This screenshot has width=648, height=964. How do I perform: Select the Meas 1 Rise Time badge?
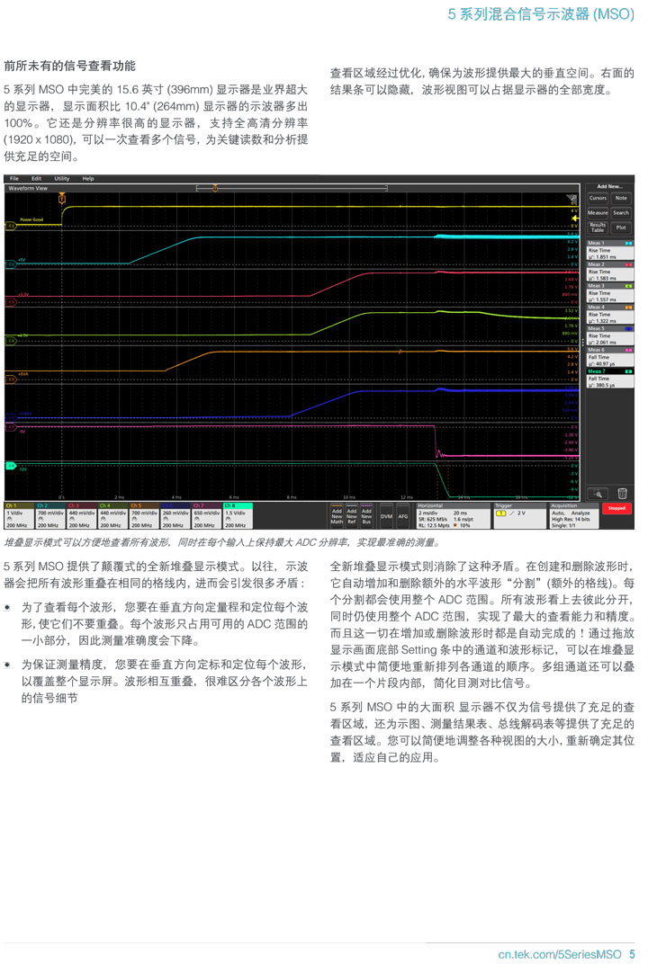pos(610,250)
